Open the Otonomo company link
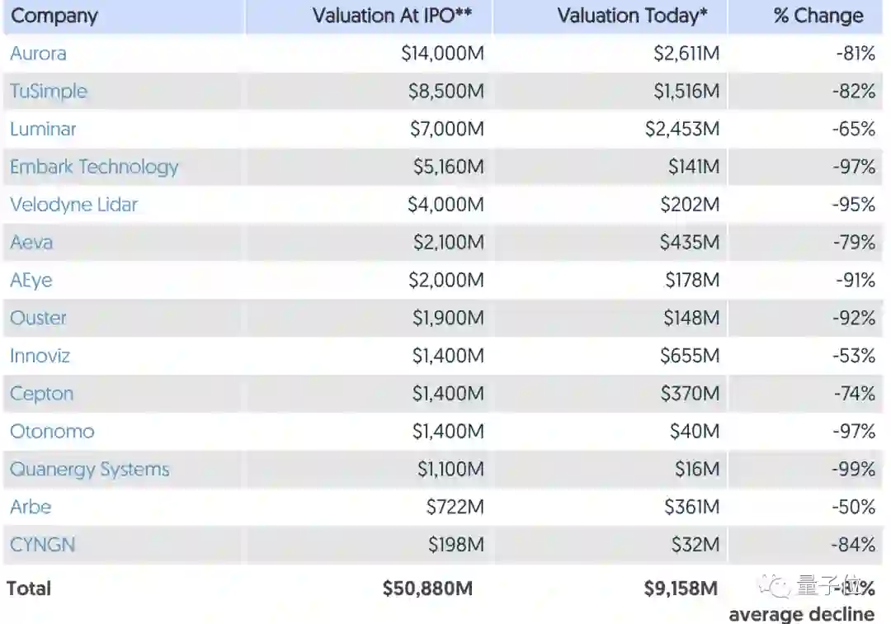This screenshot has width=891, height=624. click(x=52, y=431)
